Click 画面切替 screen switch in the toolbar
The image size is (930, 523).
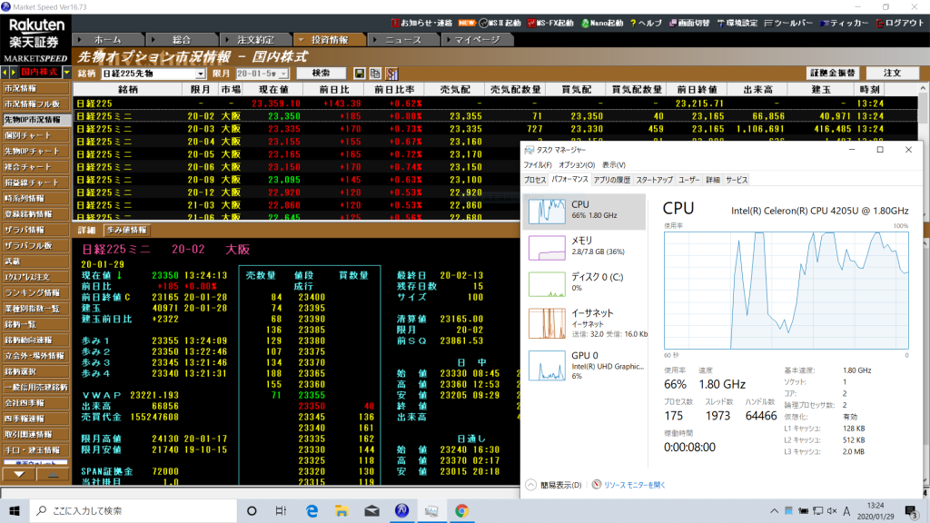[x=689, y=23]
